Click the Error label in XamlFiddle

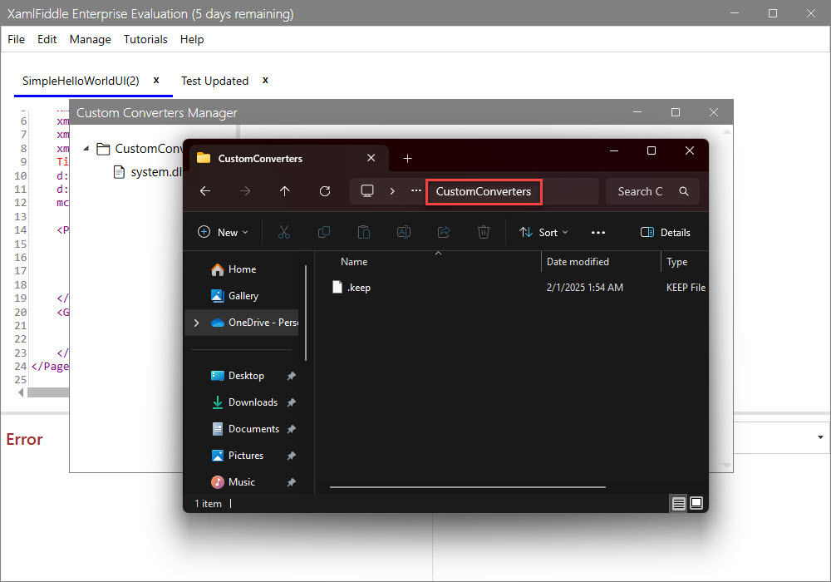pyautogui.click(x=24, y=439)
